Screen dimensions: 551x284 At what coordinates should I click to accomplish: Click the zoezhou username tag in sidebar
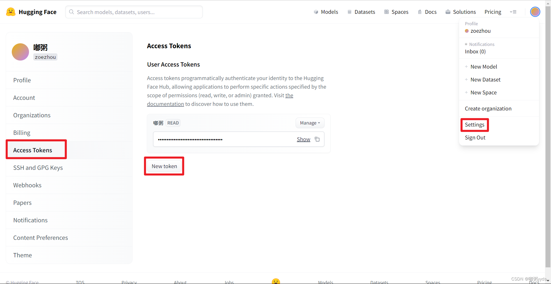45,57
